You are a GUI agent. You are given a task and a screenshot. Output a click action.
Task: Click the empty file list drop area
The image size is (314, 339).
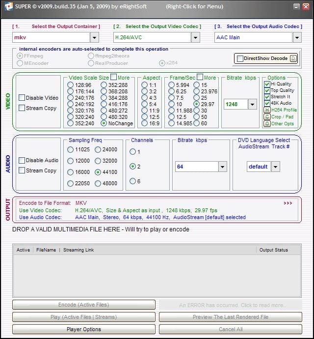[x=157, y=276]
